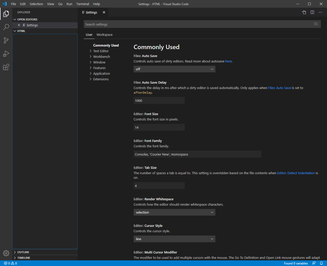Screen dimensions: 327x266
Task: Select the Settings editor tab
Action: (x=91, y=12)
